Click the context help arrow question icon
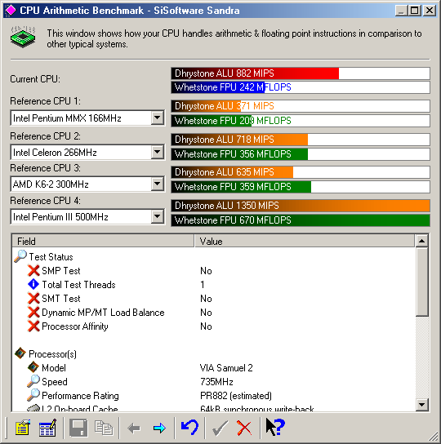This screenshot has width=441, height=444. coord(275,427)
